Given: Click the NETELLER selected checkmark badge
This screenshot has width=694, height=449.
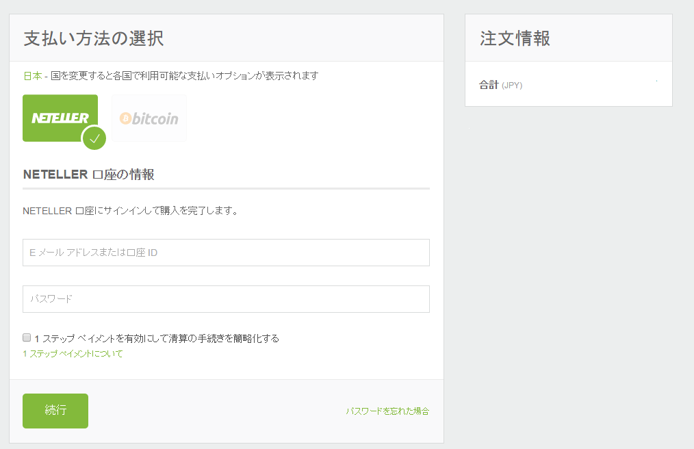Looking at the screenshot, I should point(94,138).
